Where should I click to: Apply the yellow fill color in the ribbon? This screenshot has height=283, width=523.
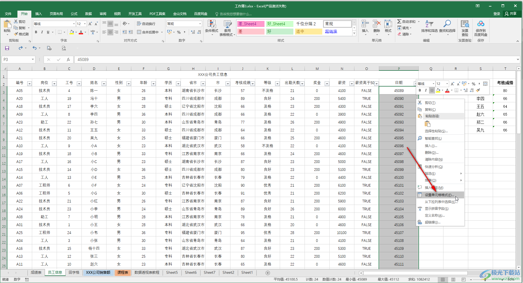coord(72,32)
